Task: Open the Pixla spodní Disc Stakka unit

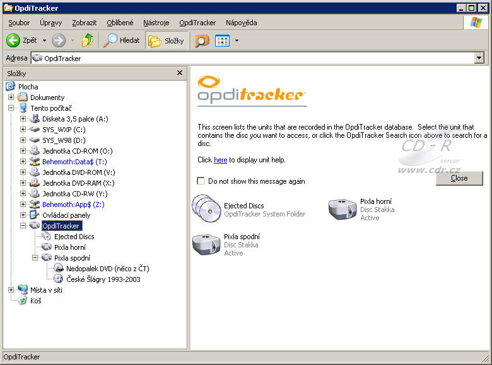Action: (206, 244)
